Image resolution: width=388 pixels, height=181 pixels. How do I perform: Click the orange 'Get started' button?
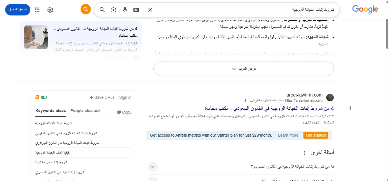coord(316,135)
